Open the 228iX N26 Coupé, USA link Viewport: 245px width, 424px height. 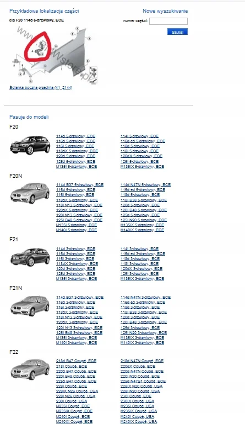(x=77, y=391)
